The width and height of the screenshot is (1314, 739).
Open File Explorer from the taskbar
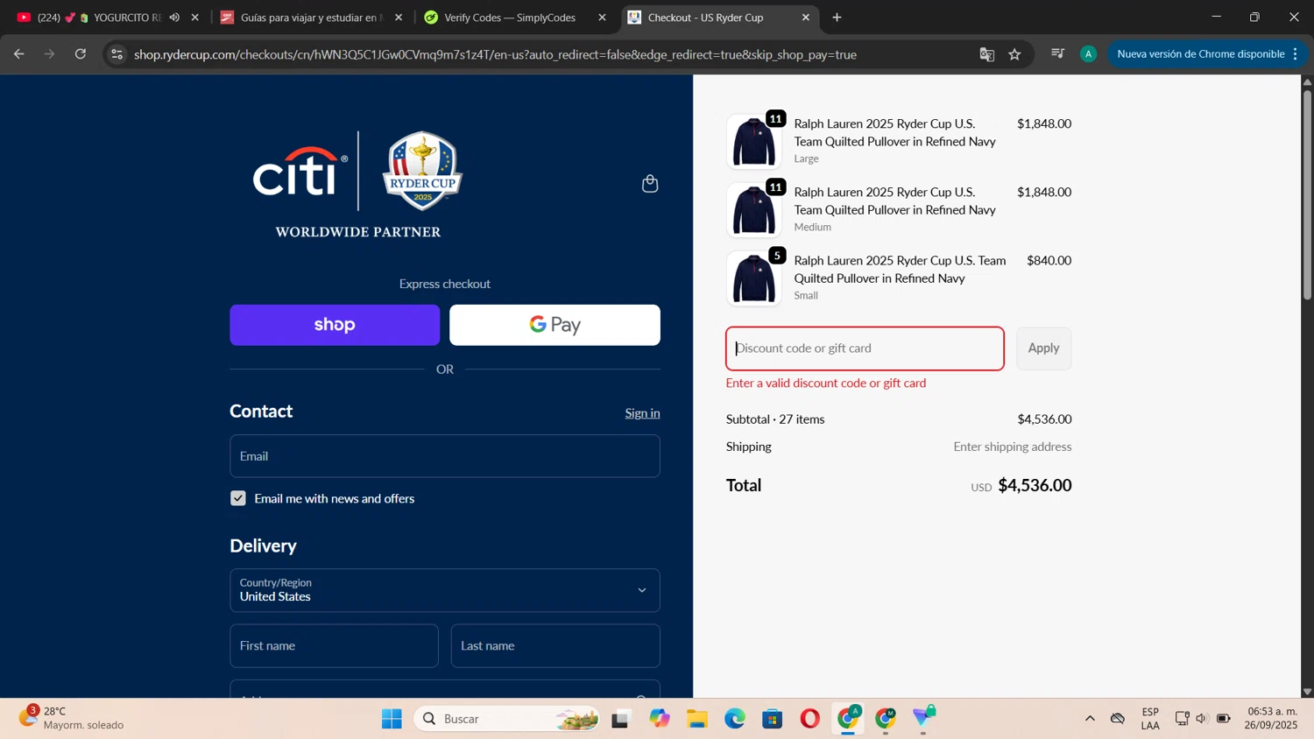click(x=697, y=719)
